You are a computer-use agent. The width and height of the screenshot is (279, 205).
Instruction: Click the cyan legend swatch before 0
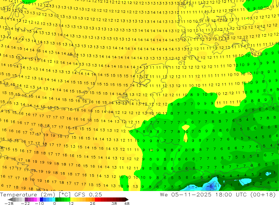coord(54,199)
